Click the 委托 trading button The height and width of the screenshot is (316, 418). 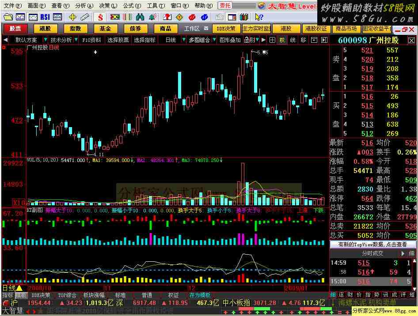click(225, 5)
